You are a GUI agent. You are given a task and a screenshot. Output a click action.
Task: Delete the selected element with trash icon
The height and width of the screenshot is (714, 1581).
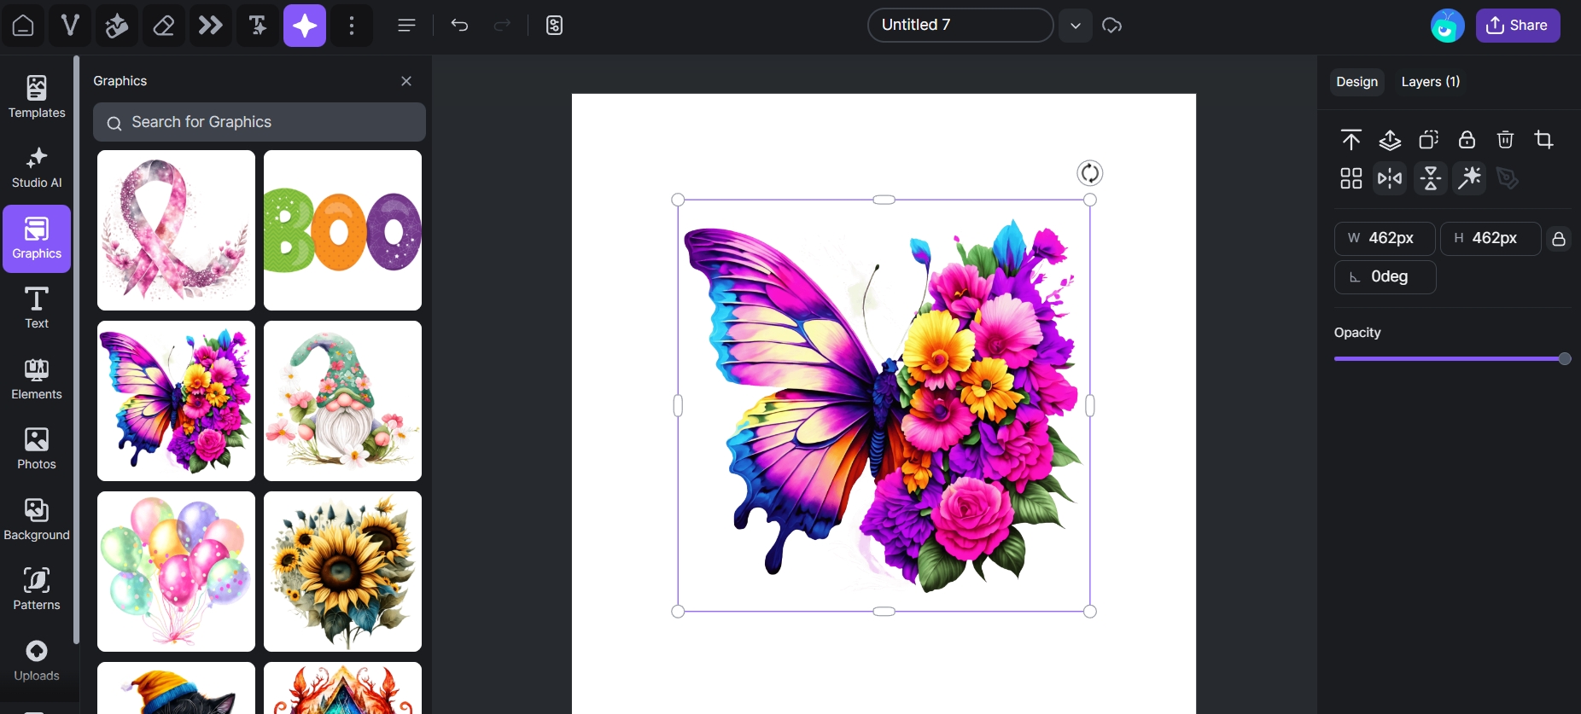click(1505, 140)
